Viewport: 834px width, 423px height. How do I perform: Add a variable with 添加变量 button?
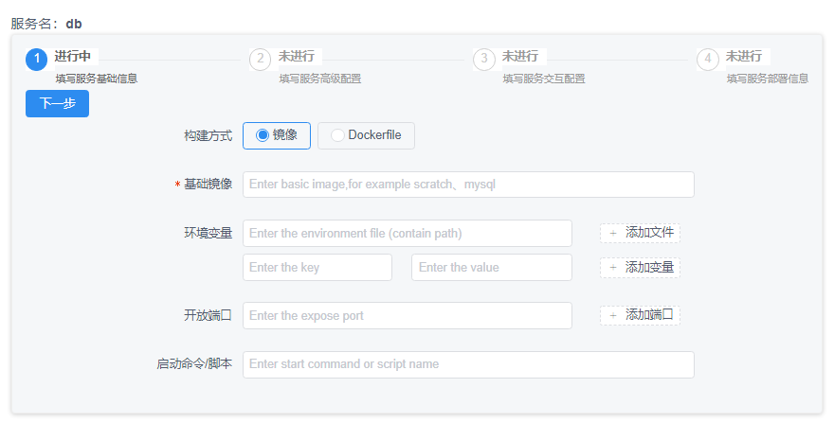click(x=640, y=267)
